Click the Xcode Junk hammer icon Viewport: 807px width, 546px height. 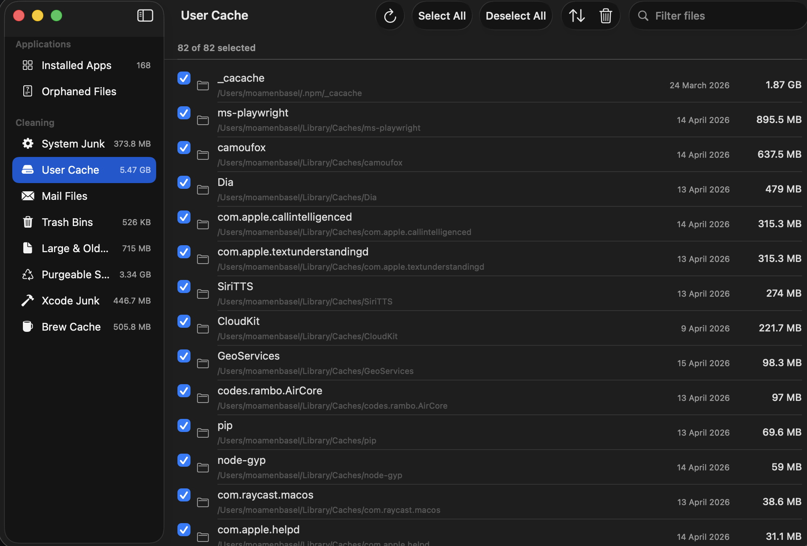coord(27,300)
